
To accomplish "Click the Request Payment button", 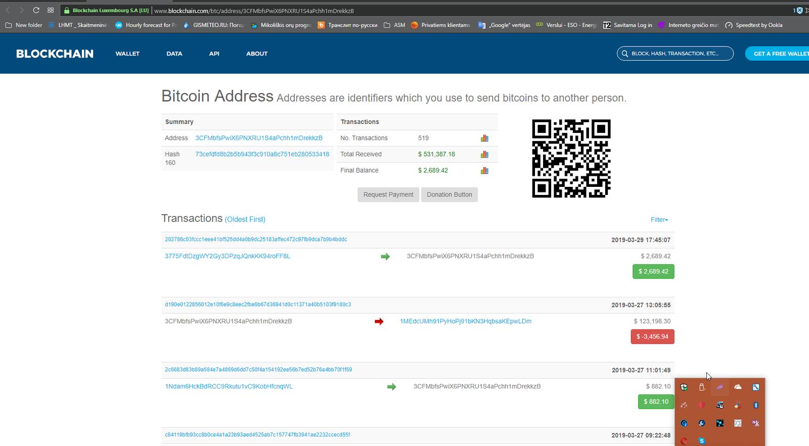I will (x=388, y=194).
